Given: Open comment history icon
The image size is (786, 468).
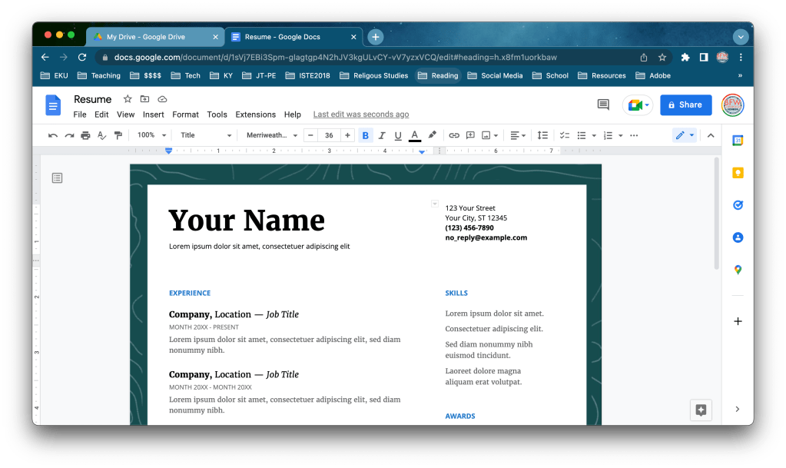Looking at the screenshot, I should pyautogui.click(x=603, y=105).
